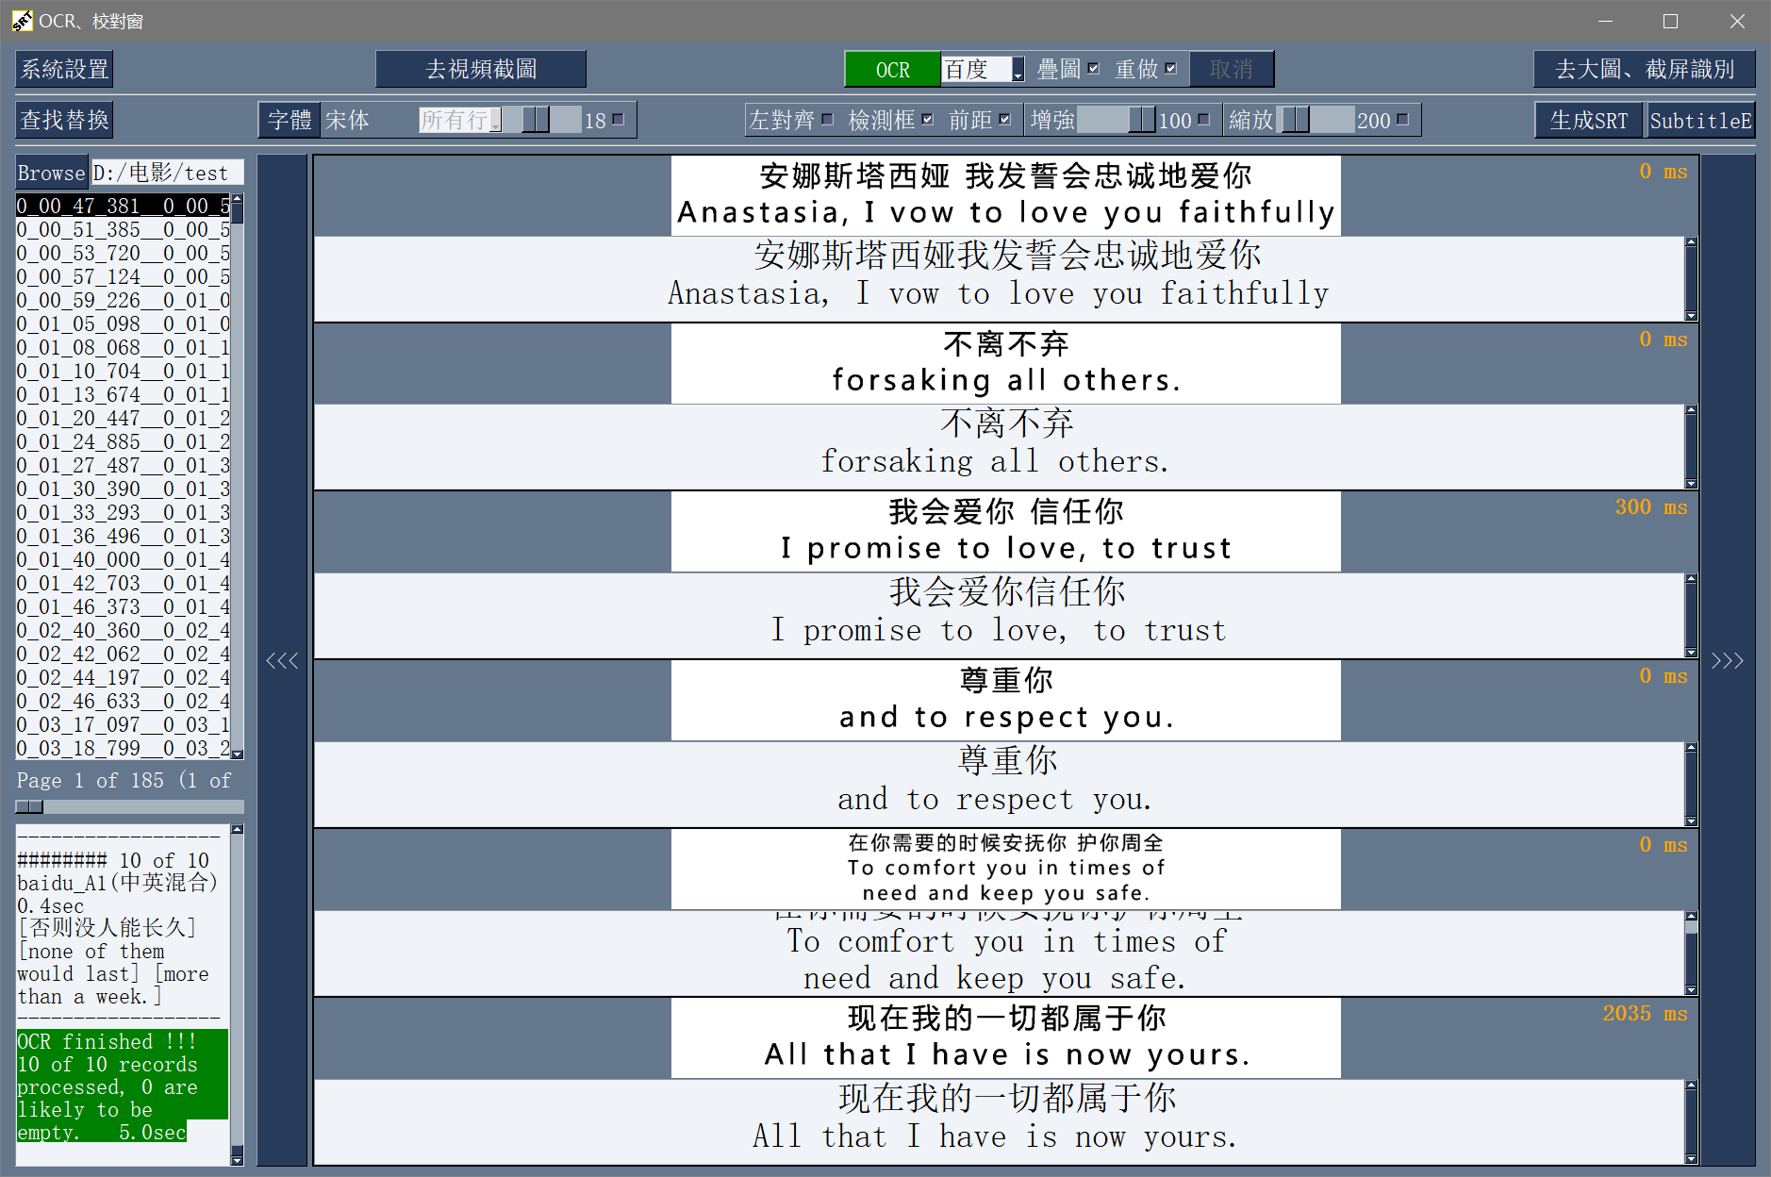This screenshot has height=1177, width=1771.
Task: Toggle 檢測框 detection box checkbox
Action: (928, 120)
